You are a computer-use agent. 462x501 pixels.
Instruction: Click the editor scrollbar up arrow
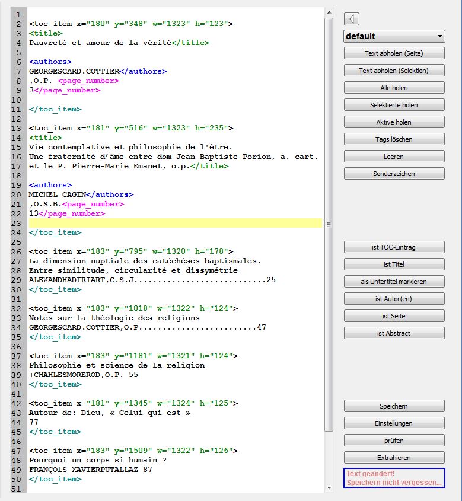coord(329,13)
